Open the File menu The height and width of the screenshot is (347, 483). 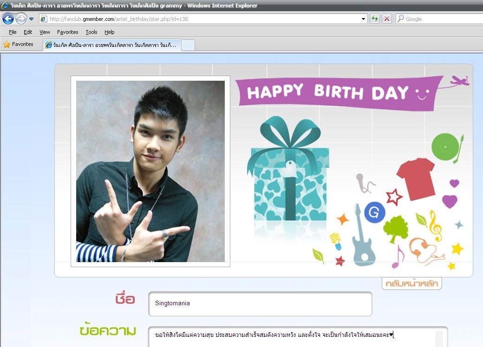pyautogui.click(x=13, y=32)
